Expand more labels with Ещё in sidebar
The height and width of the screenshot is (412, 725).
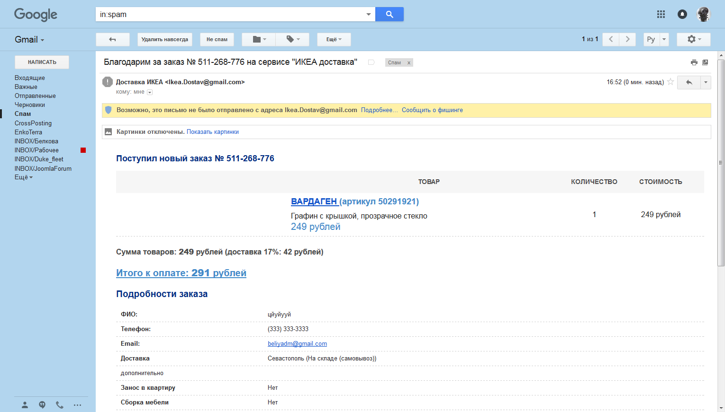24,177
